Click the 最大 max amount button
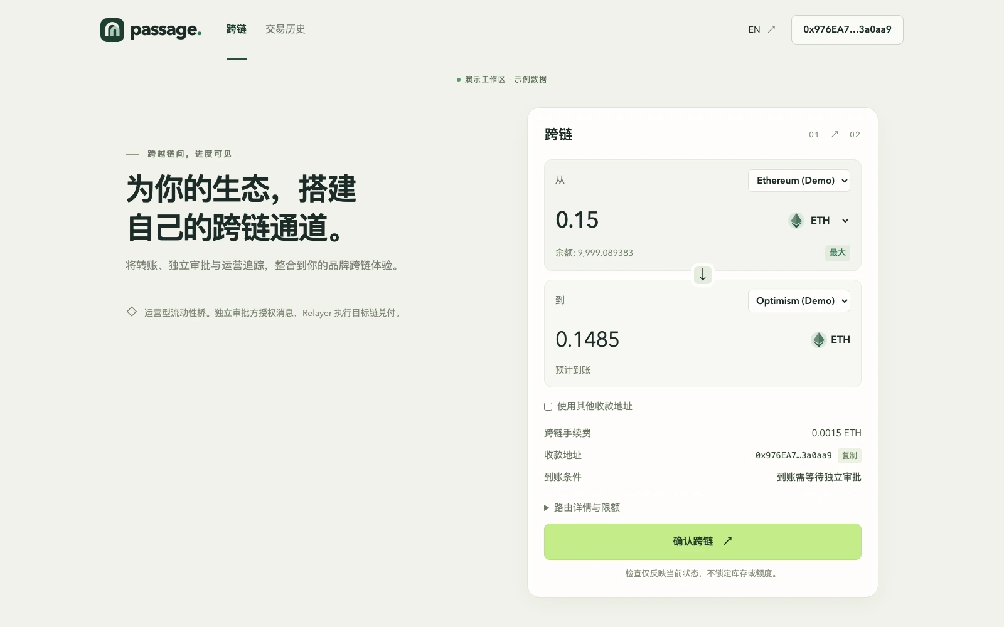1004x627 pixels. pyautogui.click(x=838, y=253)
